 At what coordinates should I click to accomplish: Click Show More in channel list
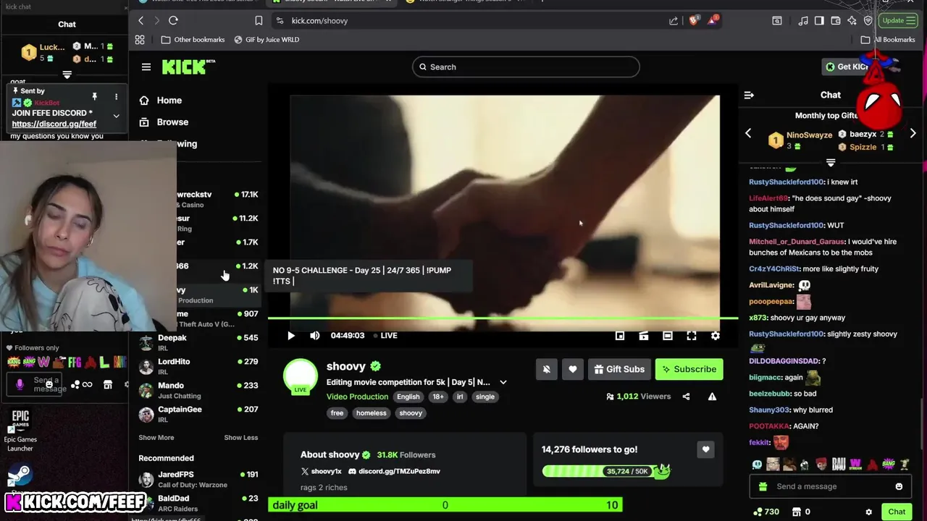[156, 438]
